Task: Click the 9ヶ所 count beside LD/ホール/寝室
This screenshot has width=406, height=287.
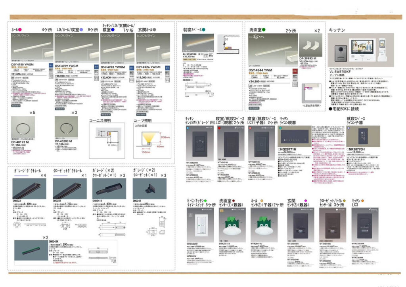Action: [93, 30]
